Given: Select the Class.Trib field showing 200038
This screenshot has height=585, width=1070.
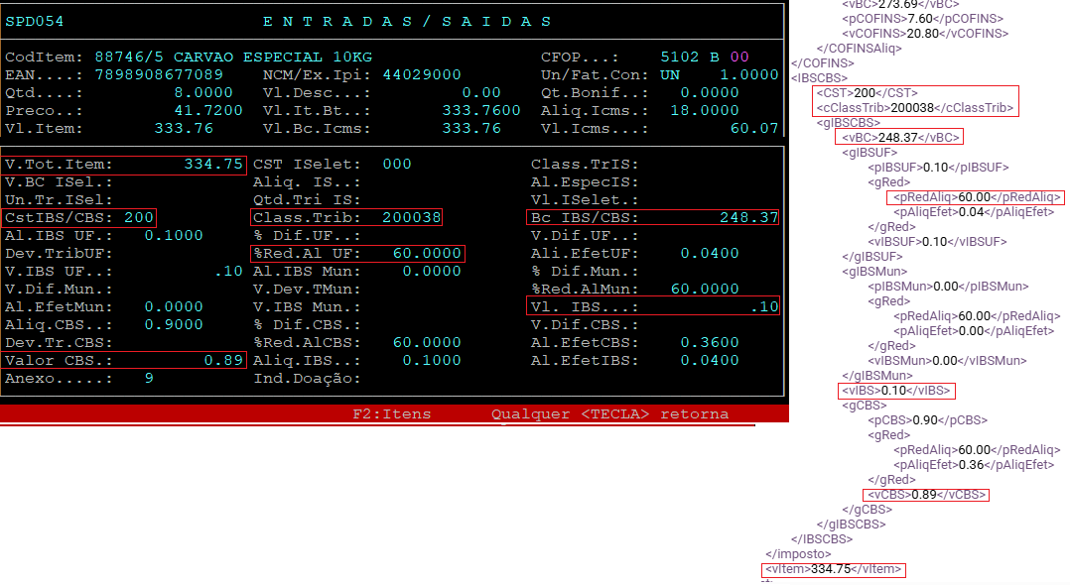Looking at the screenshot, I should click(x=346, y=217).
